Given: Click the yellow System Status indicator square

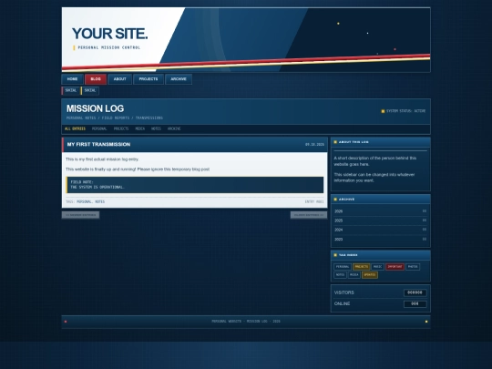Looking at the screenshot, I should tap(383, 111).
